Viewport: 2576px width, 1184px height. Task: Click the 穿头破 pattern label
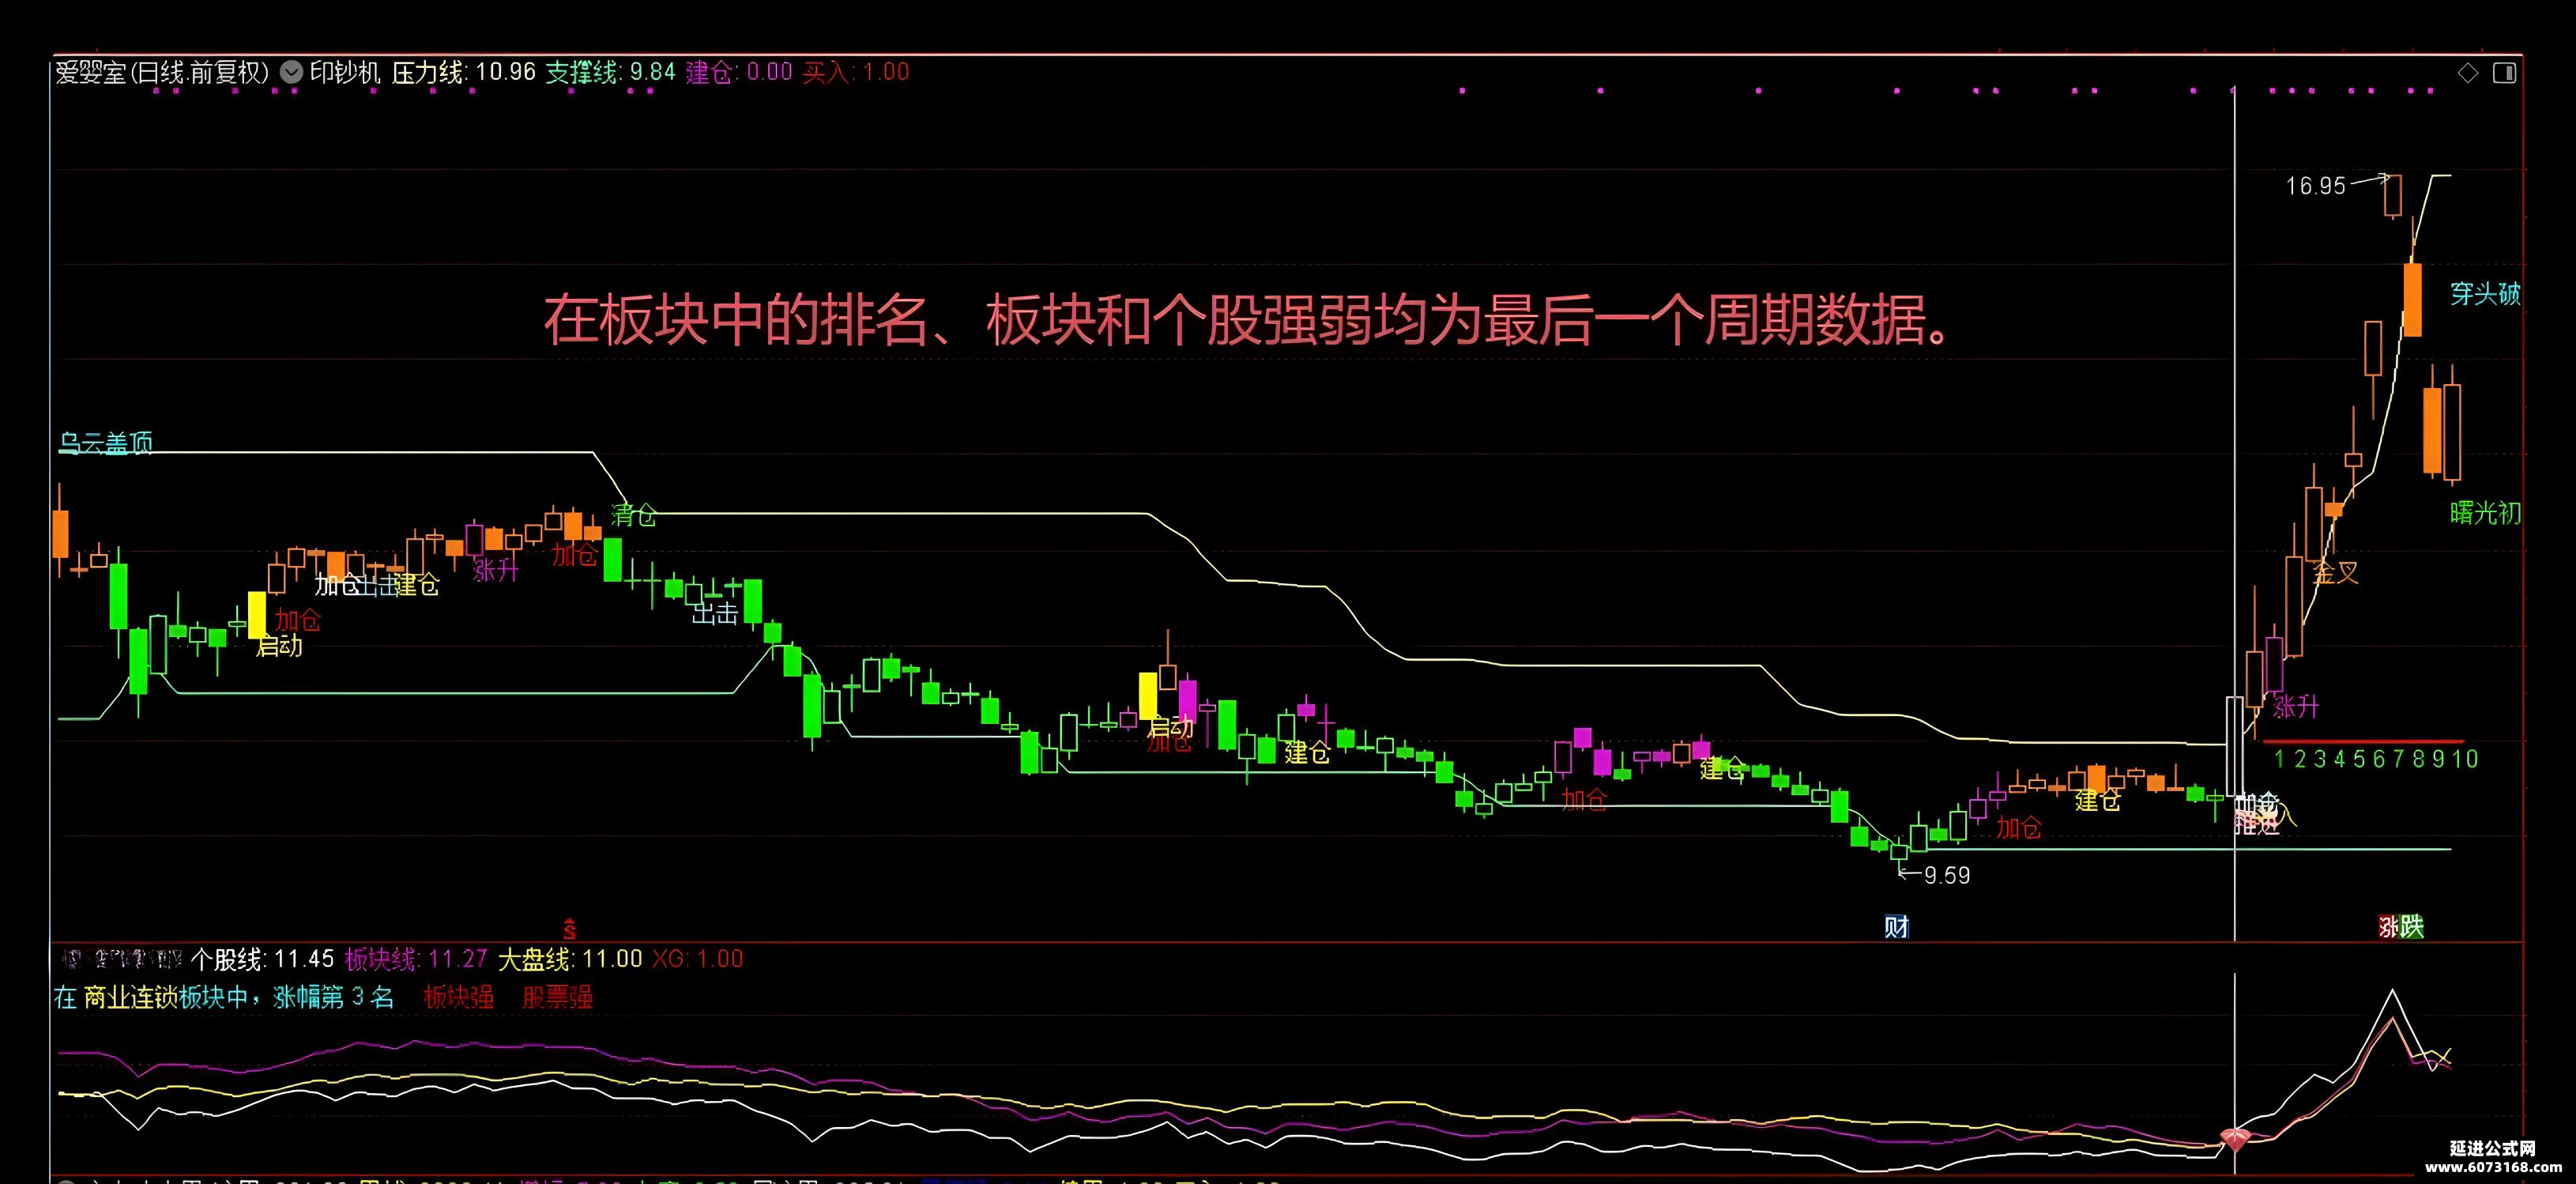point(2485,293)
